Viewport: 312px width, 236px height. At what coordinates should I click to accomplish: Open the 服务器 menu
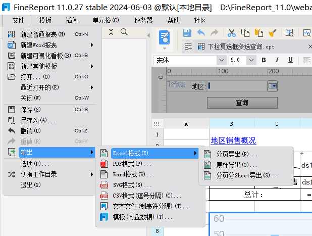pyautogui.click(x=143, y=20)
